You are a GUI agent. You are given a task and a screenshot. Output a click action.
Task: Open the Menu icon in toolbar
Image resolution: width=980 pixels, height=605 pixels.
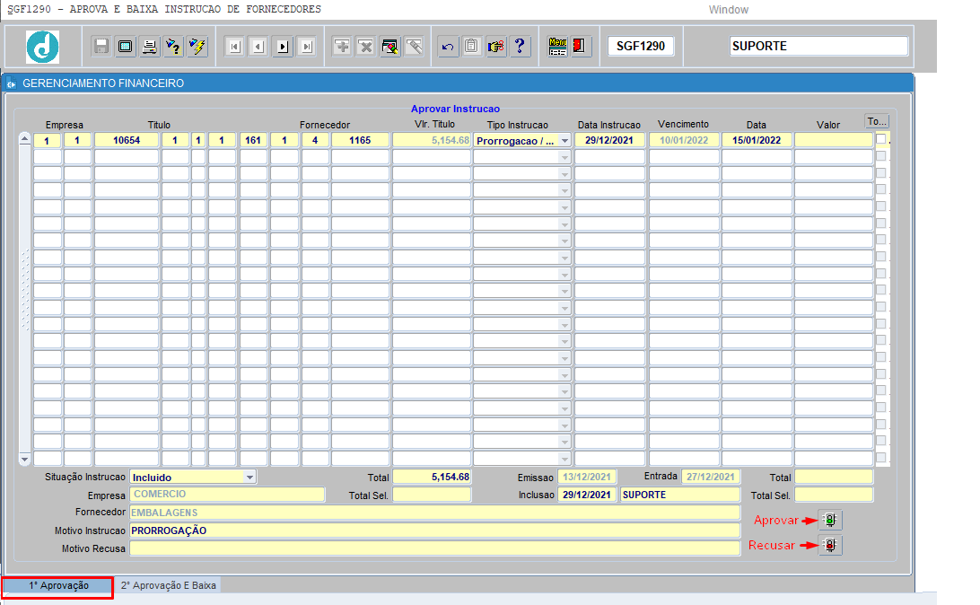(x=557, y=47)
